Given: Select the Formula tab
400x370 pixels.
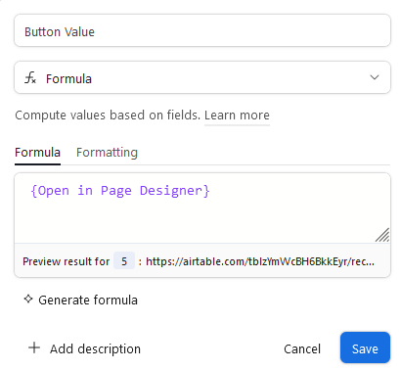Looking at the screenshot, I should [x=37, y=153].
